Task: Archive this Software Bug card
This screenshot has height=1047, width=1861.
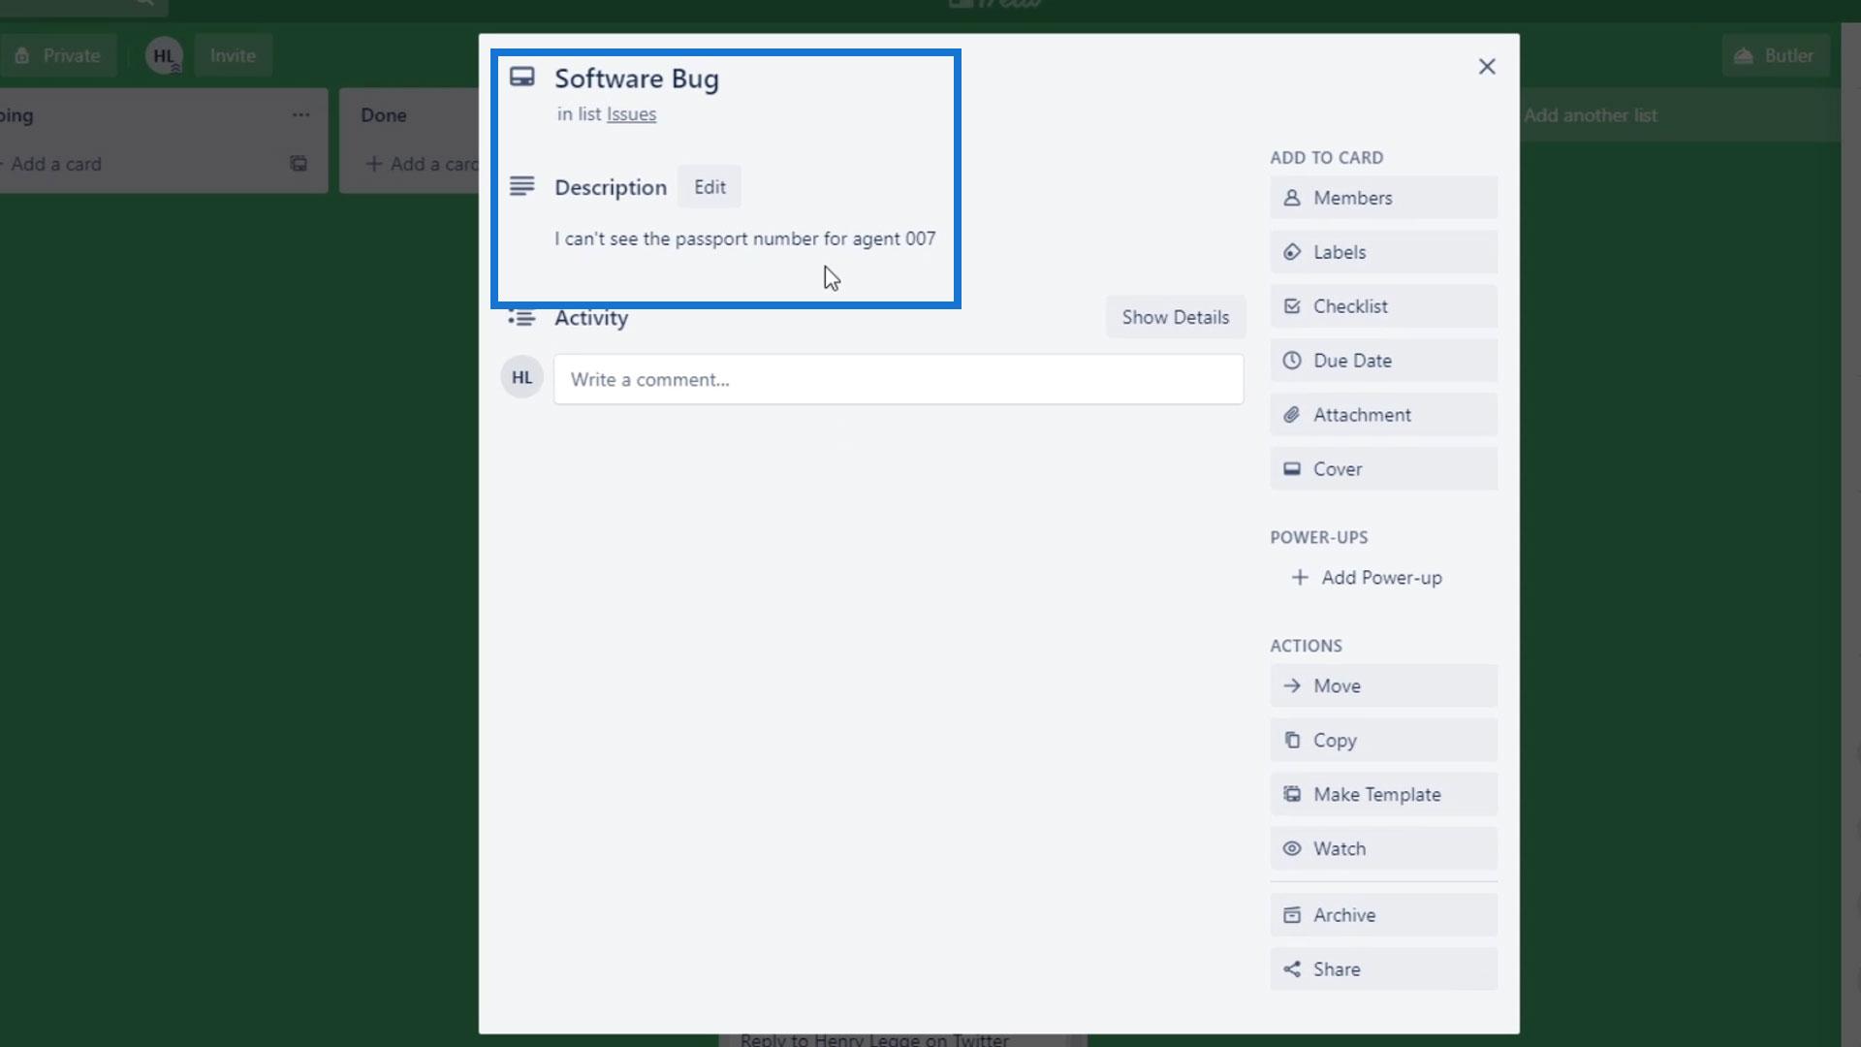Action: 1383,915
